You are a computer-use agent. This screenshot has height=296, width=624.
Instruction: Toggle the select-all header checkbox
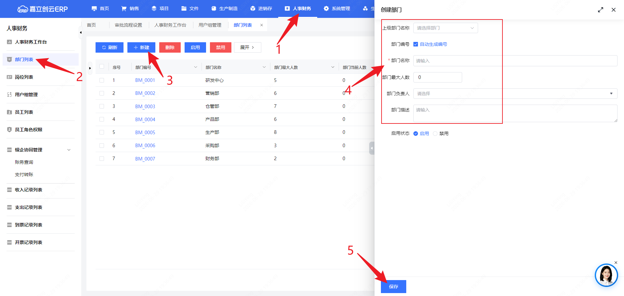tap(102, 67)
